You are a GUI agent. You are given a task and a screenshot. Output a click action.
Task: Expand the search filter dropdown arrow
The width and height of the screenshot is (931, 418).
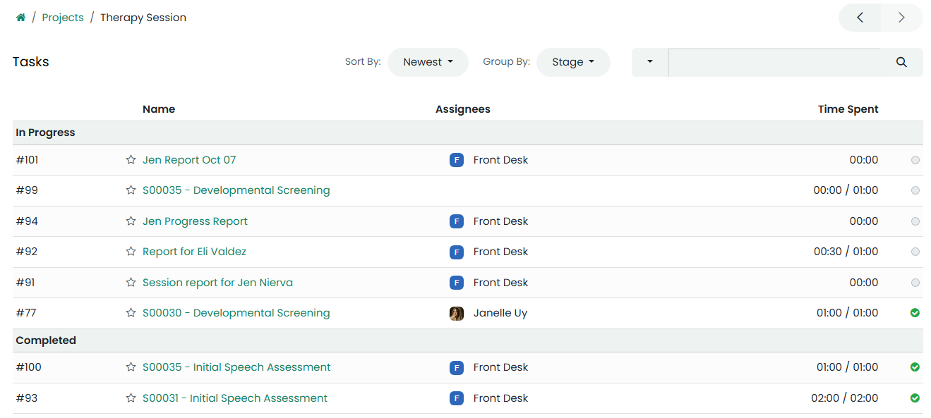[650, 62]
